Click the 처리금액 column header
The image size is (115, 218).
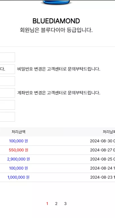(x=18, y=132)
